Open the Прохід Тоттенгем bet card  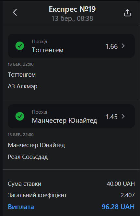point(71,46)
